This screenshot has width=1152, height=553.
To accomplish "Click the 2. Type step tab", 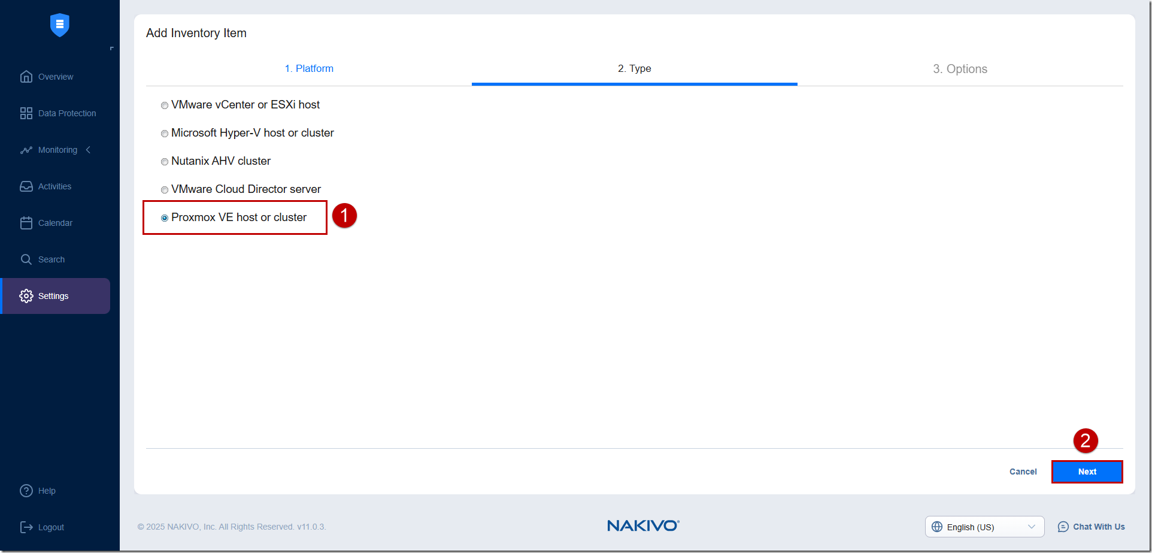I will pos(635,68).
